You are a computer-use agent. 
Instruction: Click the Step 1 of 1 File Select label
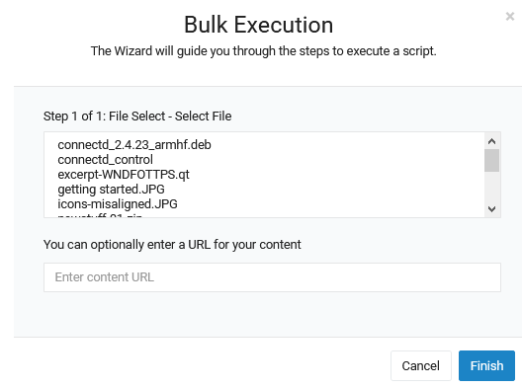pyautogui.click(x=137, y=116)
